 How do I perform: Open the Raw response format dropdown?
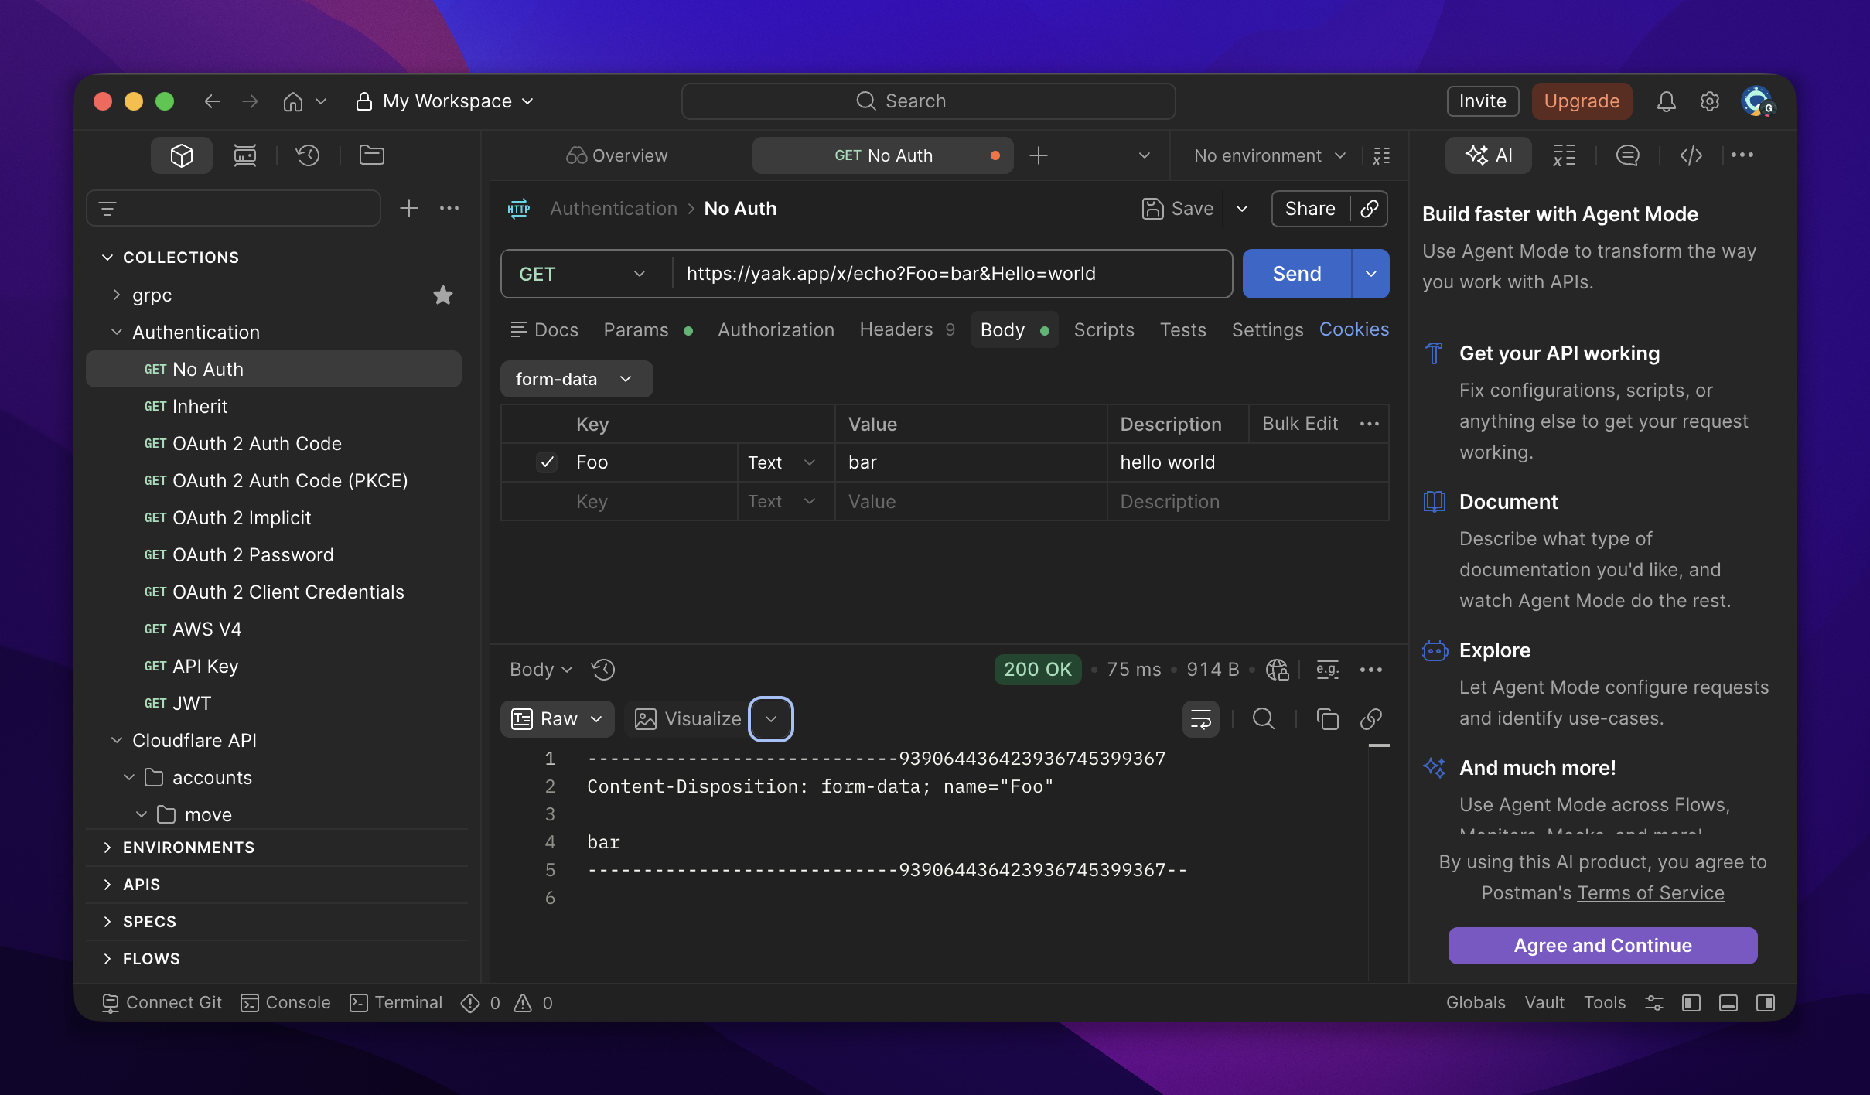[x=558, y=719]
